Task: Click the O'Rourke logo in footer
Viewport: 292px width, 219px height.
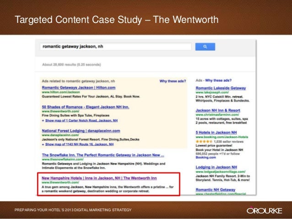Action: tap(264, 210)
